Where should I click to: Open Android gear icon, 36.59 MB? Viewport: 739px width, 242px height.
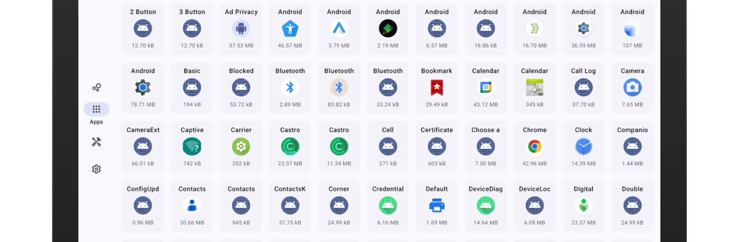pos(584,28)
